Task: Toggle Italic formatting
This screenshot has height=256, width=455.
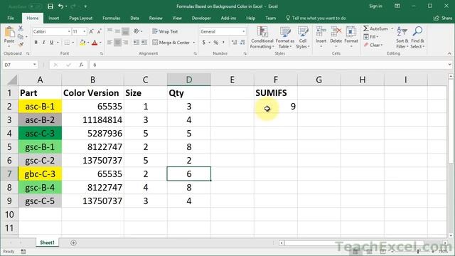Action: coord(44,43)
